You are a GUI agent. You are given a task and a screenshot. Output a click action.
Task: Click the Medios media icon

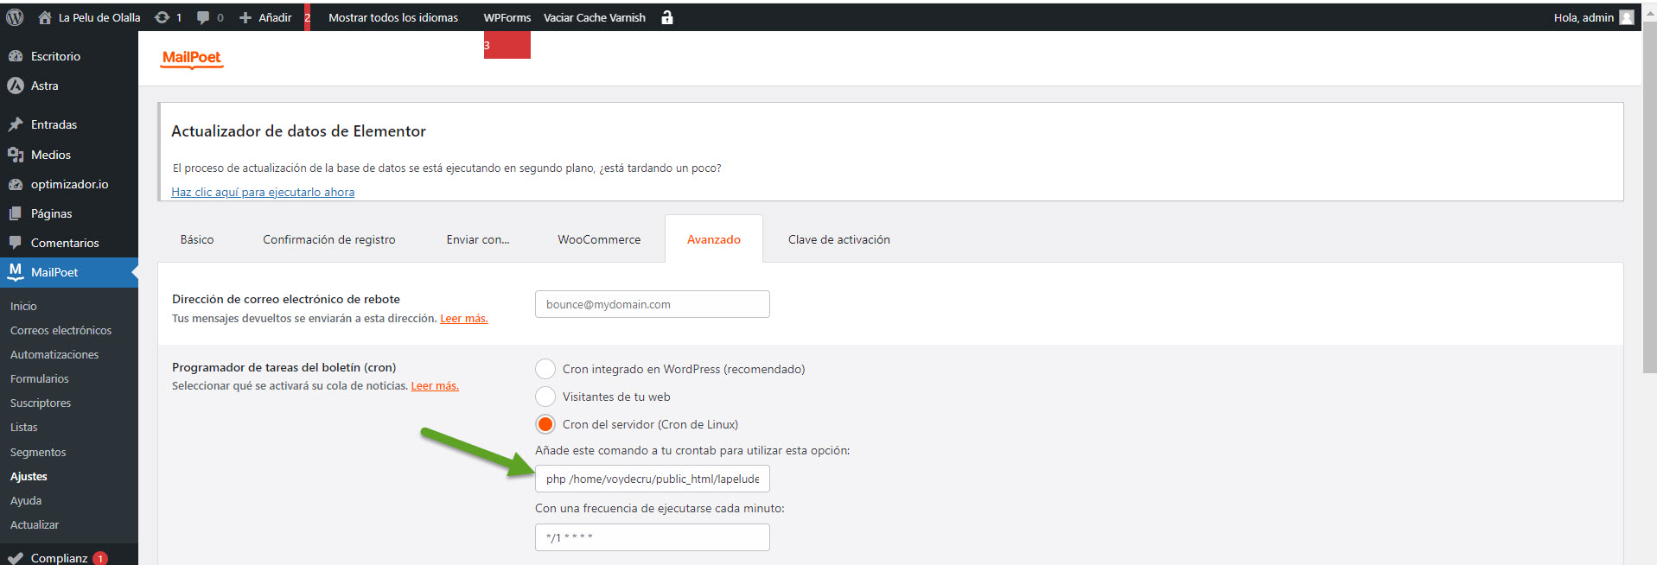tap(16, 155)
